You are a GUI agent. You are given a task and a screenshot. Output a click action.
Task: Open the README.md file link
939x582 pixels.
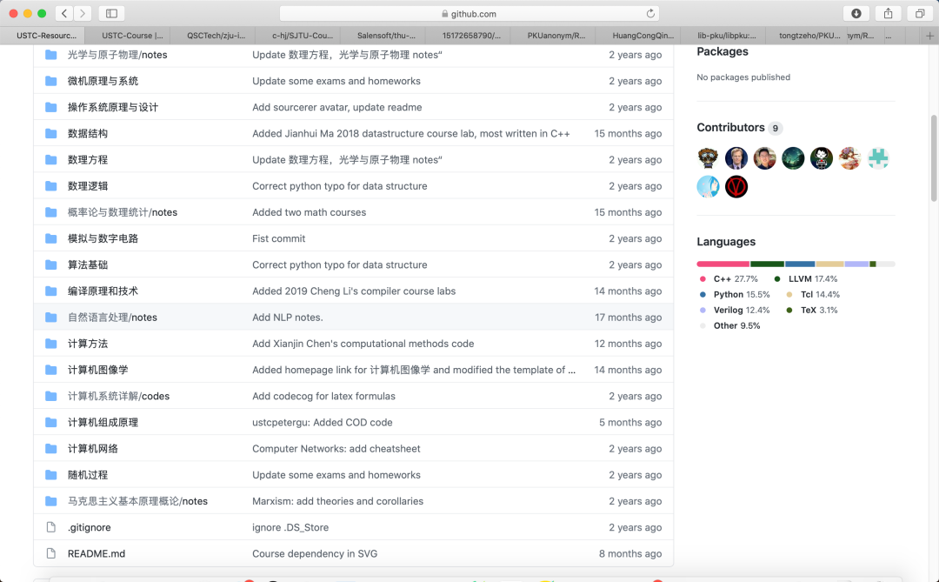pos(97,553)
